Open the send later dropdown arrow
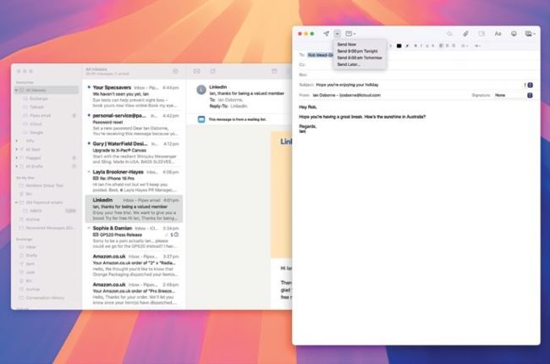This screenshot has height=364, width=550. coord(336,33)
